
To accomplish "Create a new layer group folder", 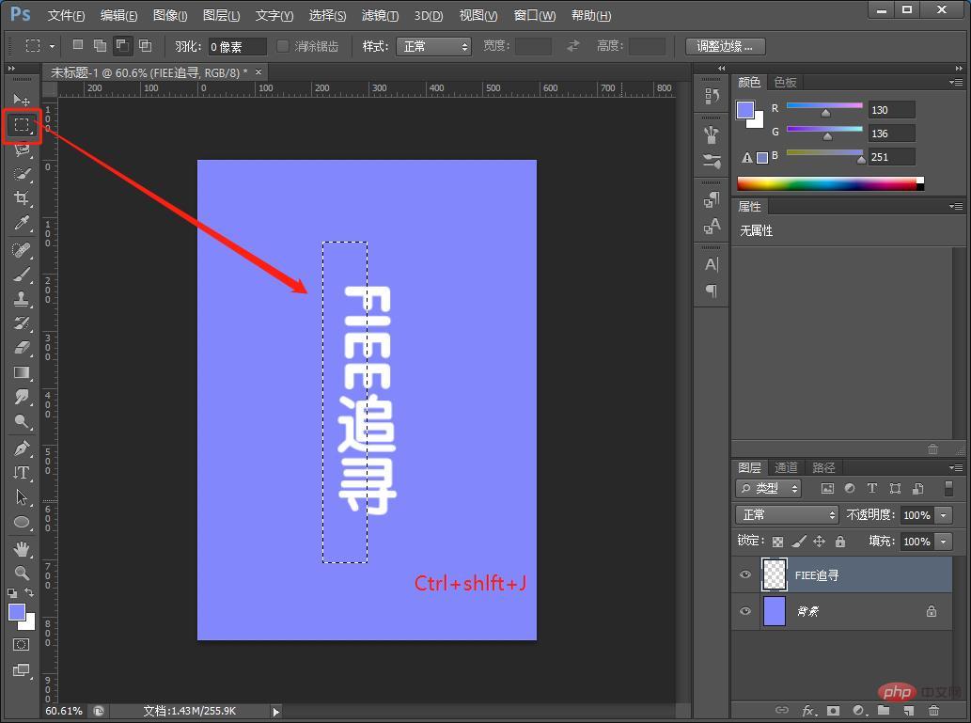I will (884, 710).
